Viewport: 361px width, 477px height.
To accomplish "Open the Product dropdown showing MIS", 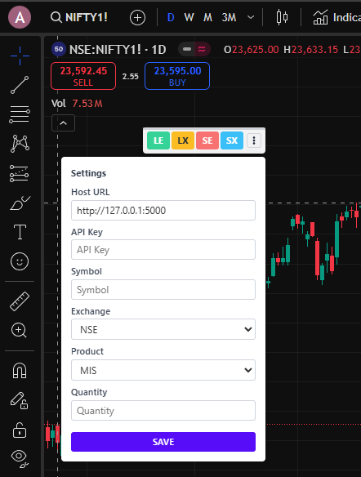I will point(163,370).
